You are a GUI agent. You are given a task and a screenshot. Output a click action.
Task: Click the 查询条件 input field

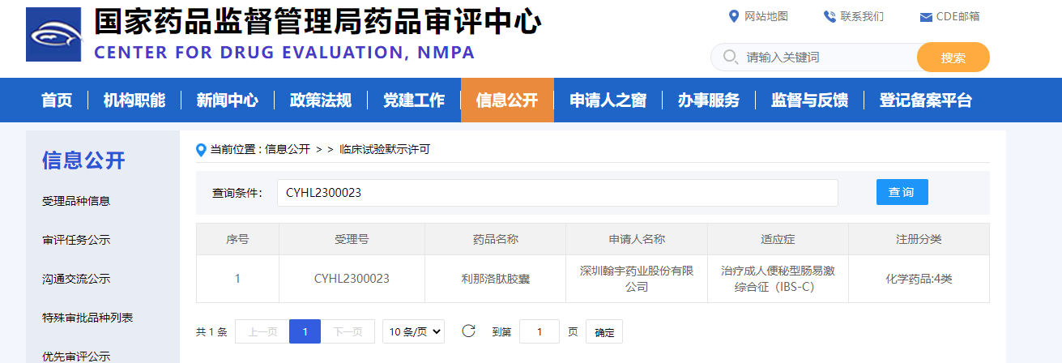(x=557, y=193)
